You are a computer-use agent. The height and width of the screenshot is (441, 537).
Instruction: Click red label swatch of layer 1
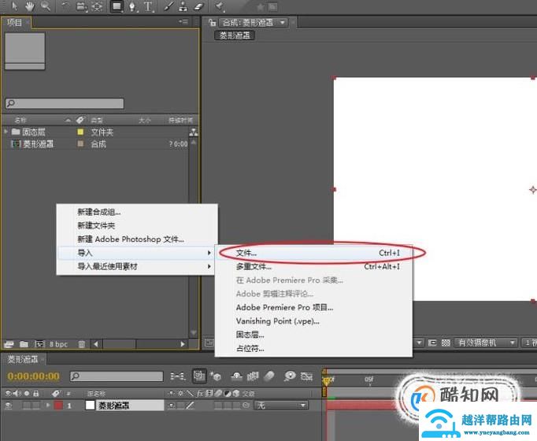coord(58,406)
